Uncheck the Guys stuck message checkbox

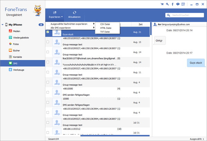pyautogui.click(x=48, y=32)
